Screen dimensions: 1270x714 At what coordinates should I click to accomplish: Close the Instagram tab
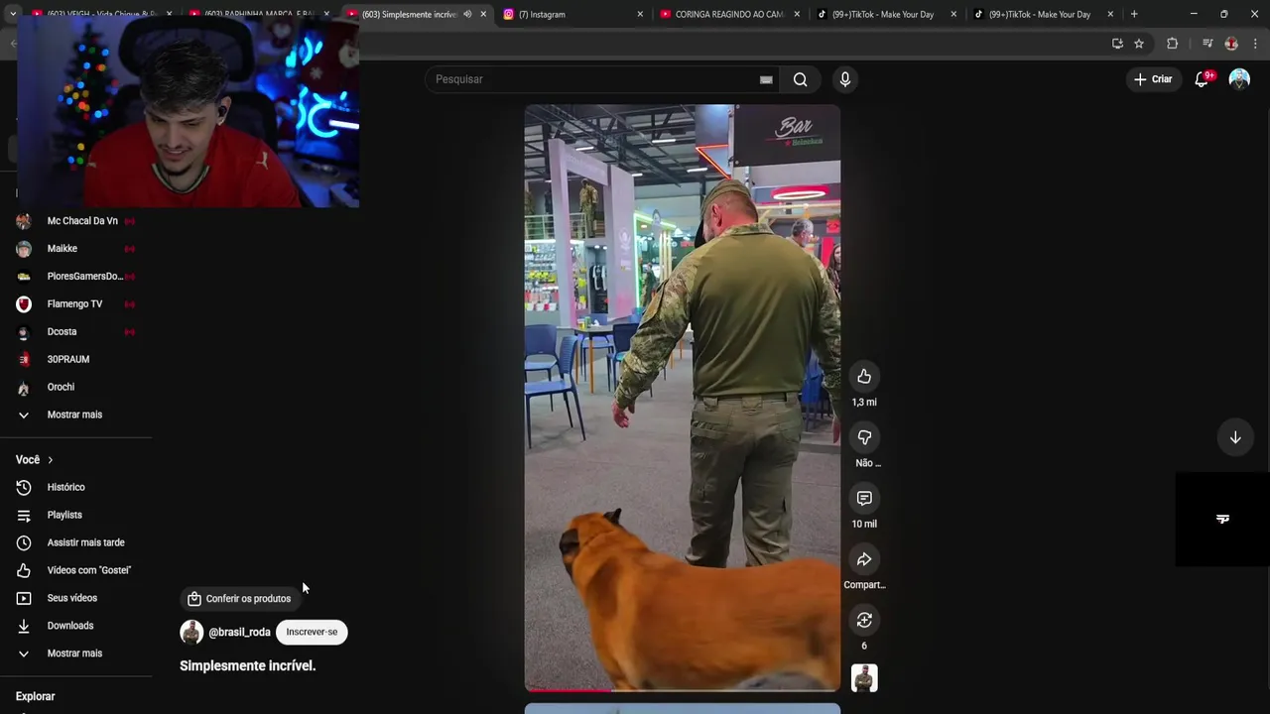point(640,14)
